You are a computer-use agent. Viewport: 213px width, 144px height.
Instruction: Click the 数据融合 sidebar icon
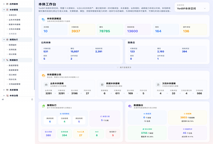(7, 60)
